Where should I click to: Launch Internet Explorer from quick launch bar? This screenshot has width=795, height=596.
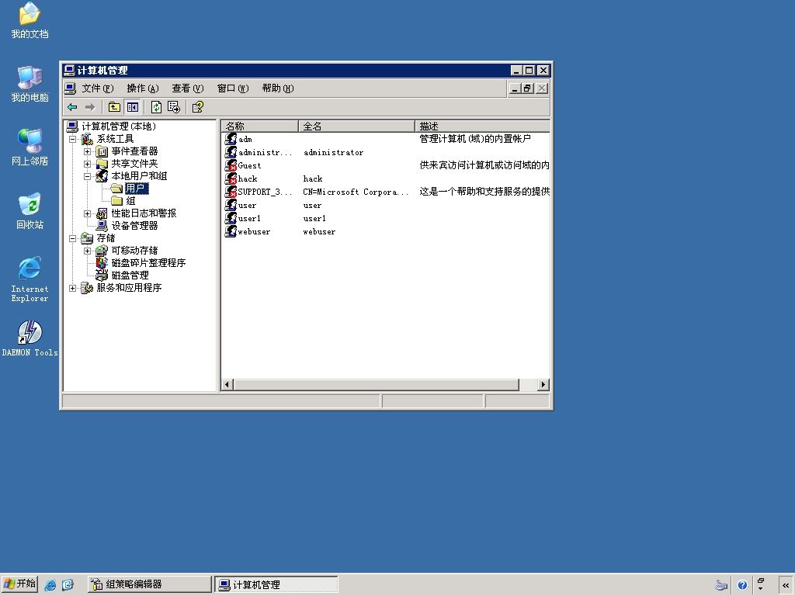[x=50, y=585]
